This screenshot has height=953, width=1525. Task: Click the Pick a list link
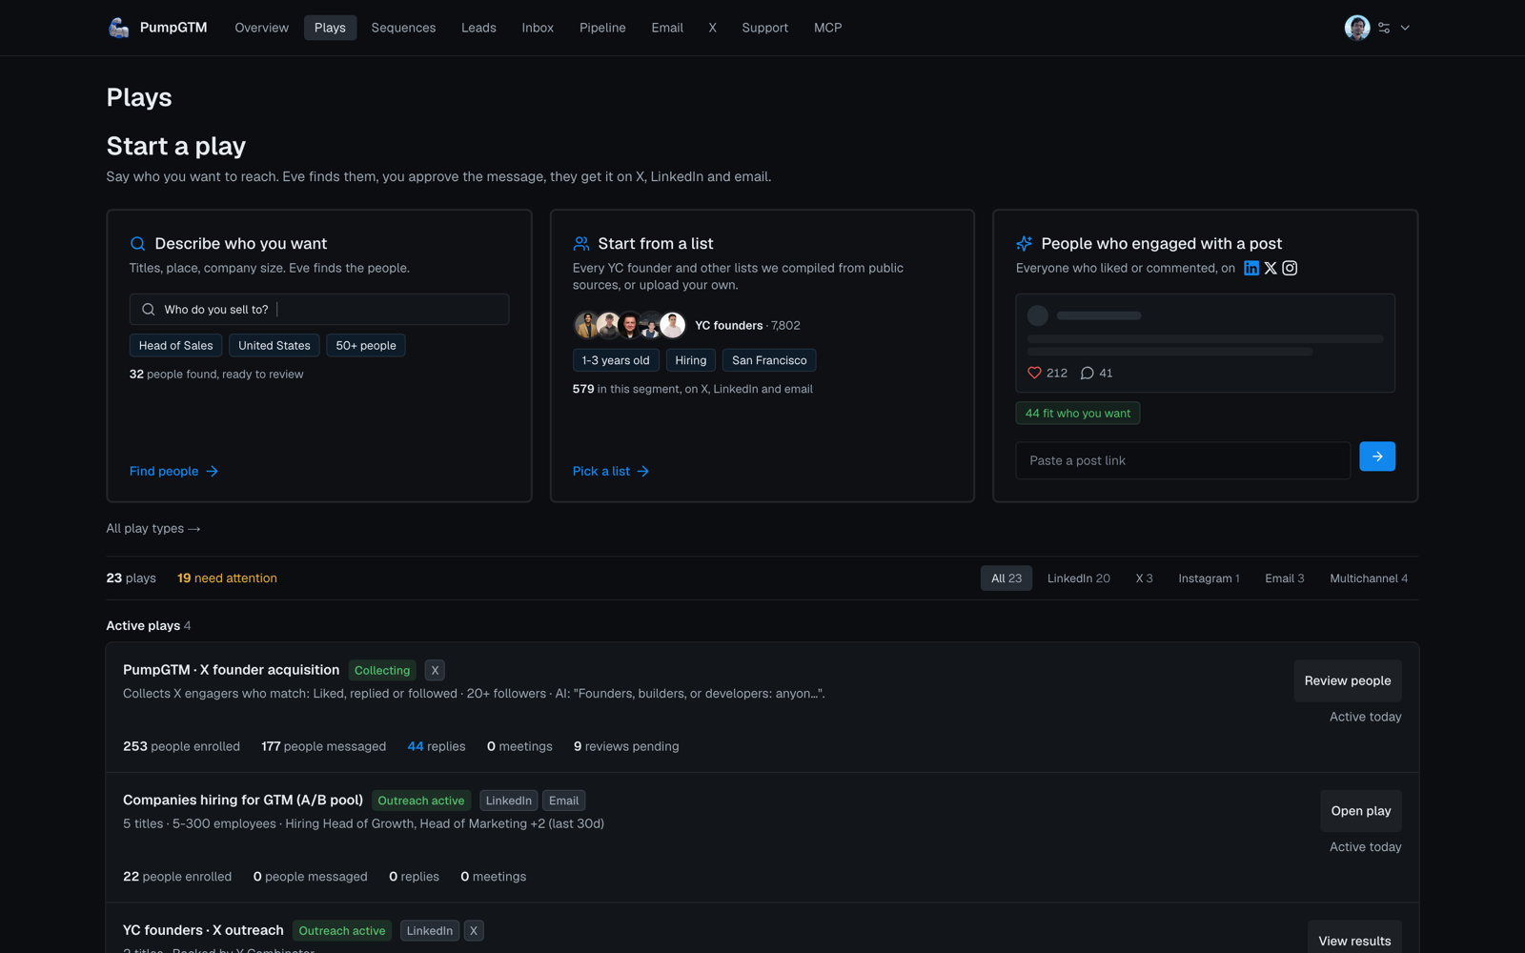[611, 471]
